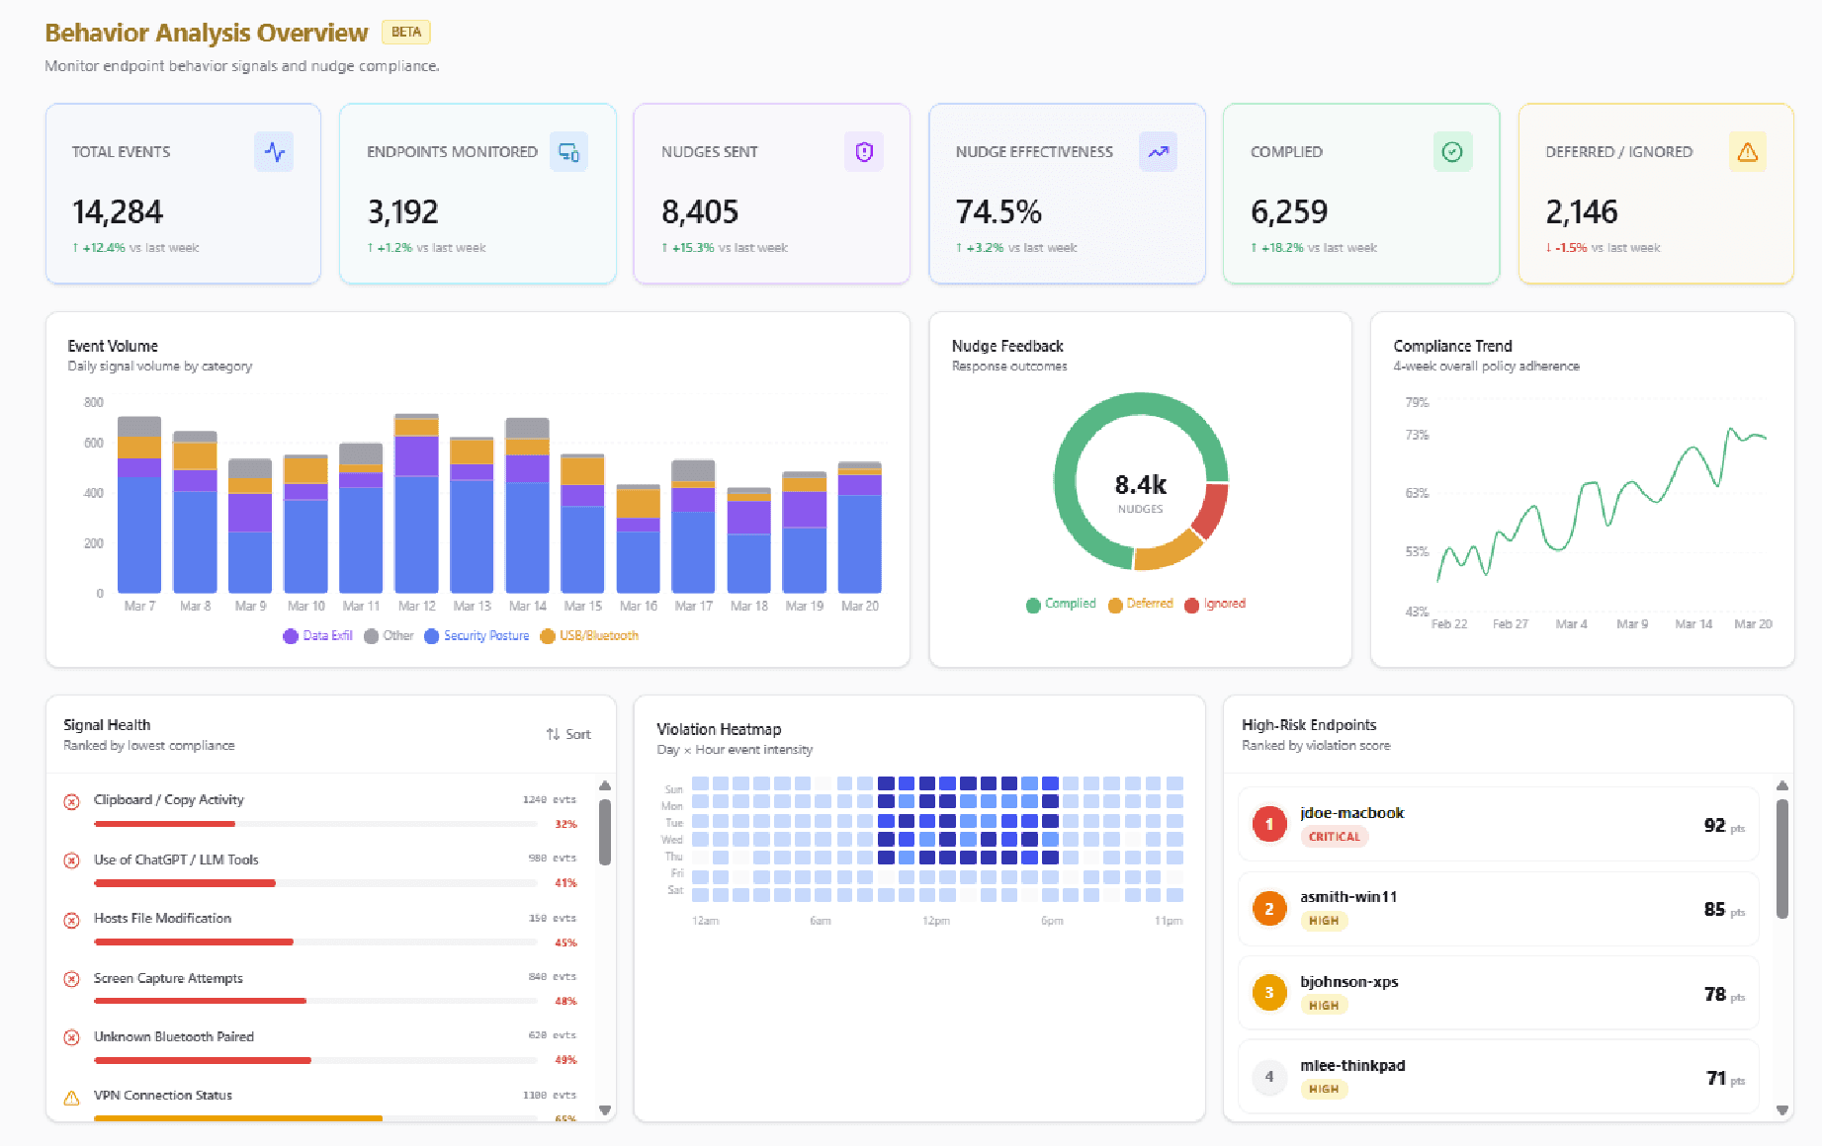
Task: Click the Unknown Bluetooth Paired row label
Action: tap(174, 1036)
